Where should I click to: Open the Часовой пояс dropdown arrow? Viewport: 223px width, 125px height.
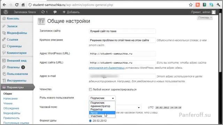(x=139, y=108)
